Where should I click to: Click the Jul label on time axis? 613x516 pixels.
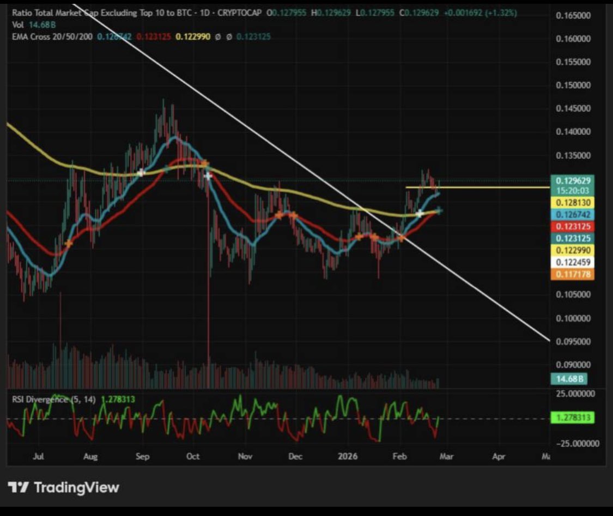pos(38,456)
